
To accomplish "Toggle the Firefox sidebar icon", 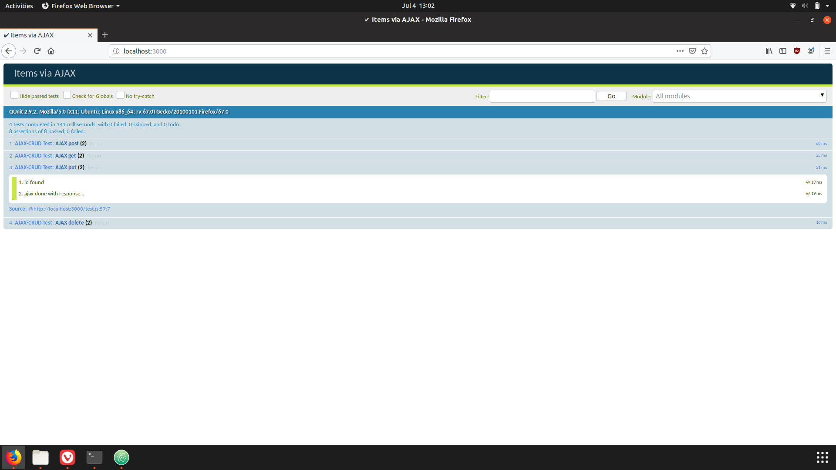I will pyautogui.click(x=783, y=51).
